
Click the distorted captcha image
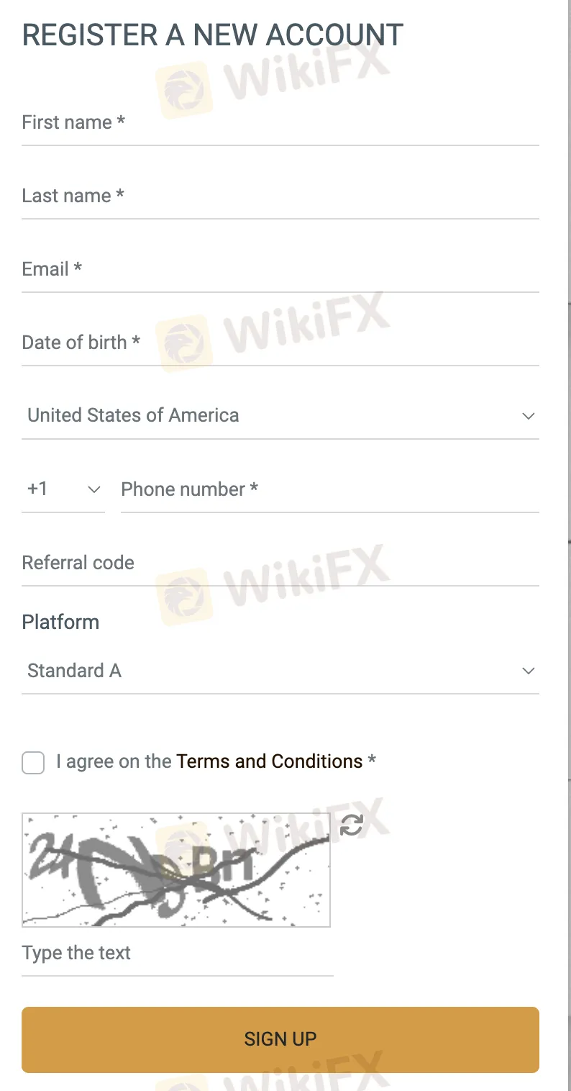click(176, 869)
